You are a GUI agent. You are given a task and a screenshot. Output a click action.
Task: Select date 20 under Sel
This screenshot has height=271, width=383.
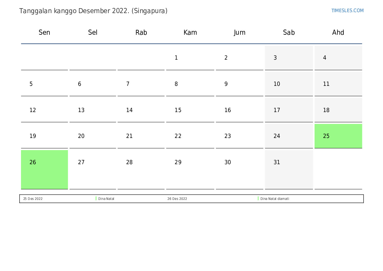coord(81,136)
